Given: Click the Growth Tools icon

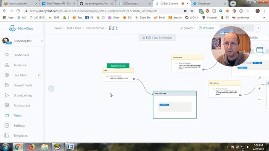Looking at the screenshot, I should pos(7,85).
